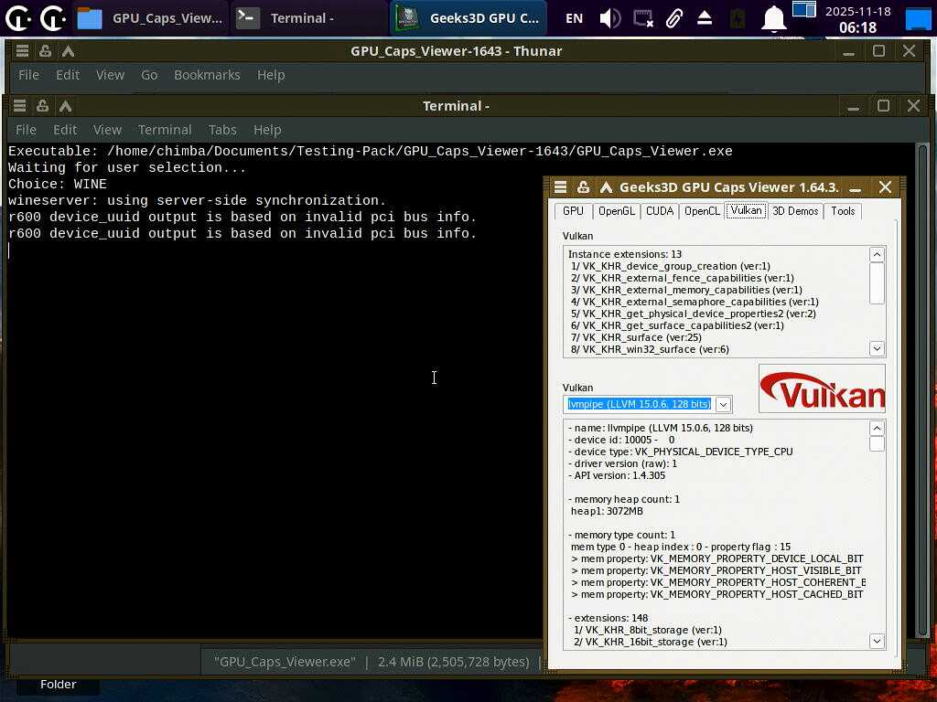Open the llvmpipe Vulkan device dropdown
The image size is (937, 702).
723,404
